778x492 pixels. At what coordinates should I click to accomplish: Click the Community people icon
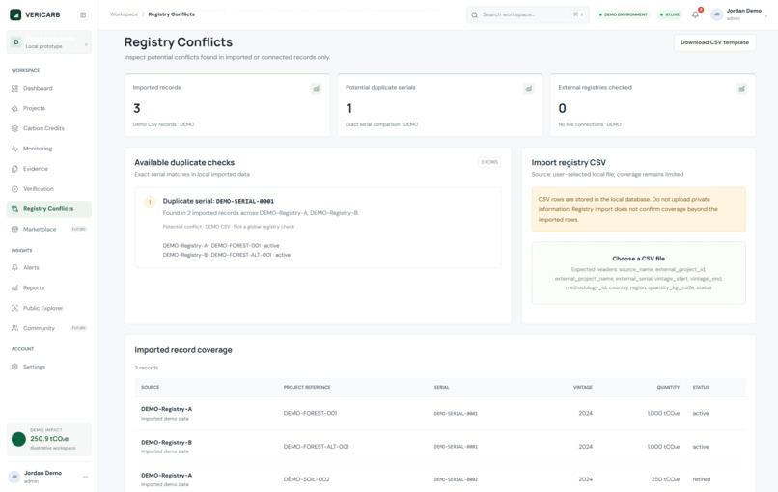[x=14, y=328]
